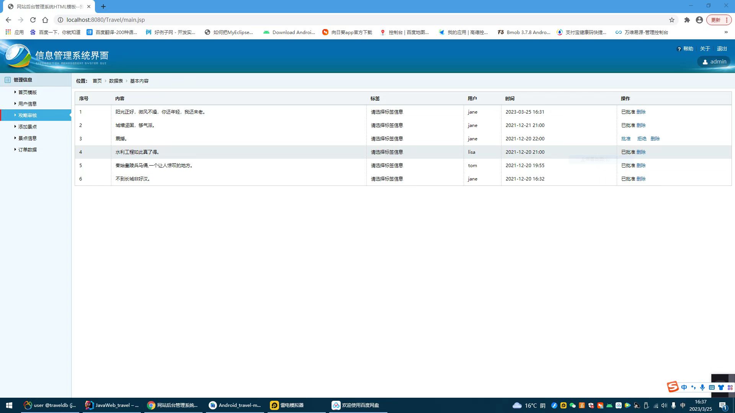Click 拒绝 for row 3
The width and height of the screenshot is (735, 413).
tap(642, 138)
